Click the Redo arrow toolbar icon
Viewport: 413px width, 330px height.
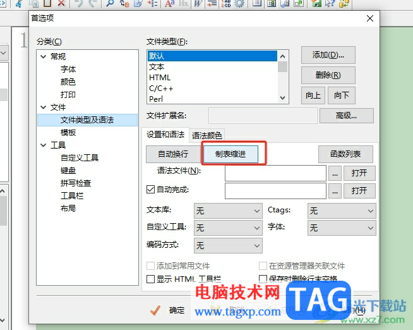tap(92, 3)
